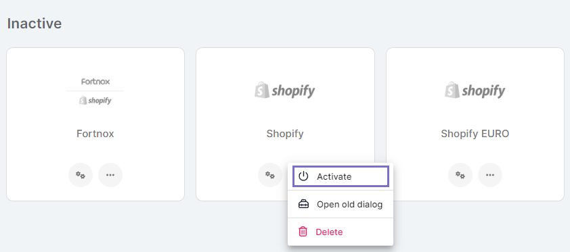This screenshot has height=252, width=570.
Task: Click the small shopify logo under Fortnox logo
Action: click(95, 100)
